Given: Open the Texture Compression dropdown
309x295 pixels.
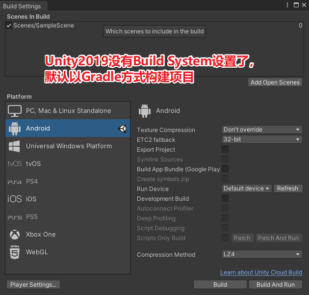Looking at the screenshot, I should (x=262, y=130).
